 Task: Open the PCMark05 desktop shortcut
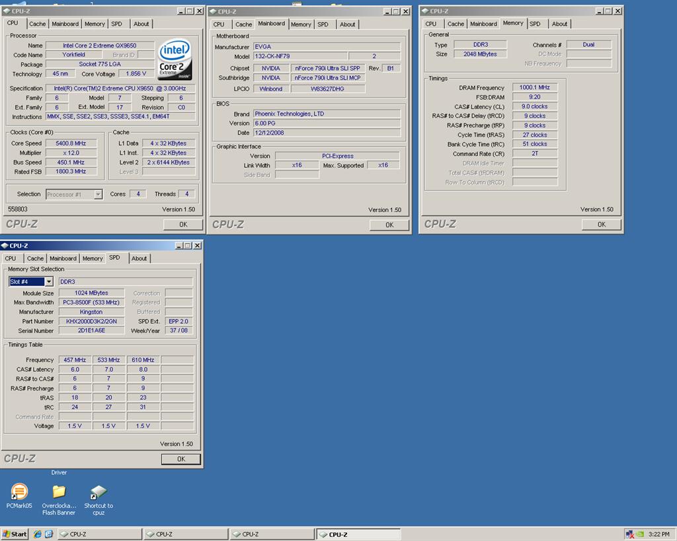[19, 496]
